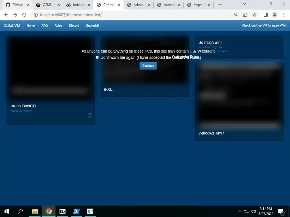Open File Explorer from the taskbar
This screenshot has width=290, height=217.
(35, 211)
